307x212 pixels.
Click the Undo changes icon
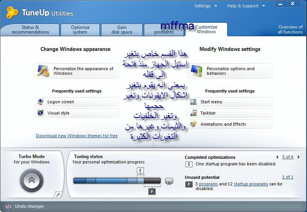tap(8, 207)
